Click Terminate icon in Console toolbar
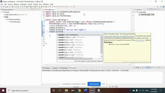This screenshot has height=93, width=165. (x=134, y=67)
